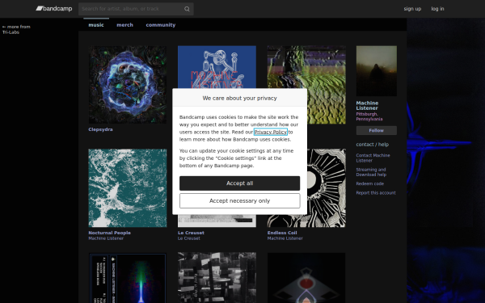This screenshot has height=303, width=485.
Task: Open the cassette tape album cover
Action: coord(128,278)
